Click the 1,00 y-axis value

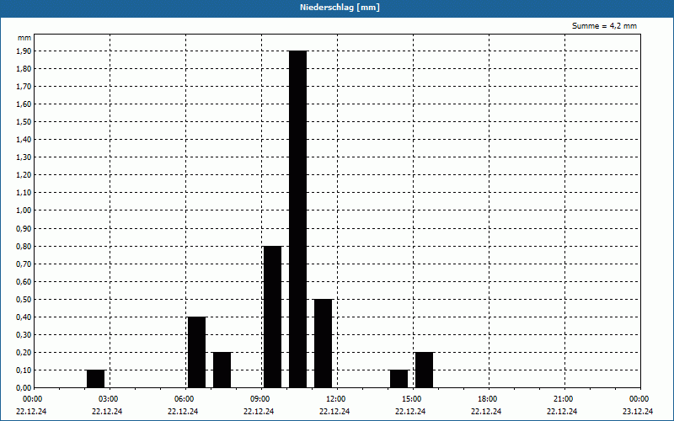(24, 210)
